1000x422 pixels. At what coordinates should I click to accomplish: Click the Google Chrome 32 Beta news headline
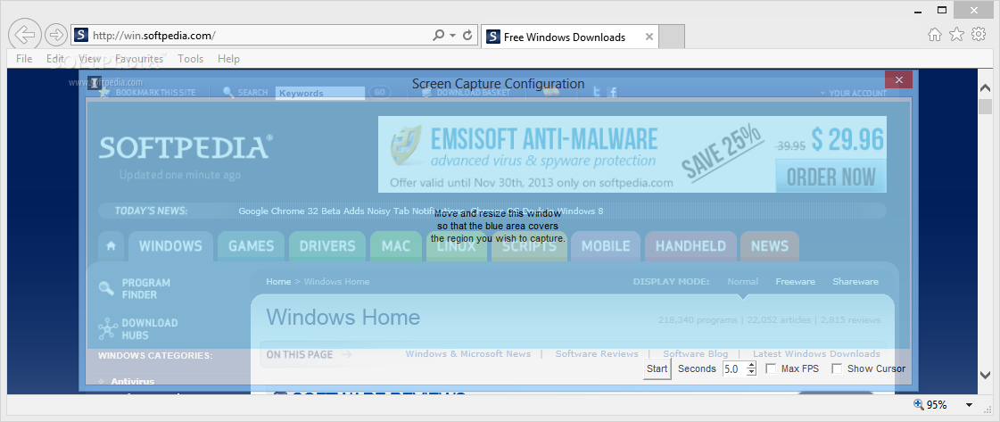pyautogui.click(x=421, y=211)
